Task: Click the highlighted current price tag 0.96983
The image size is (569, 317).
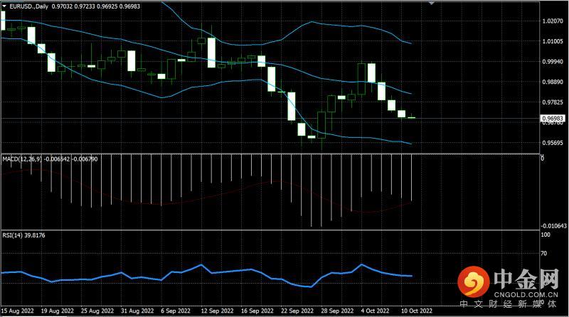Action: (x=553, y=118)
